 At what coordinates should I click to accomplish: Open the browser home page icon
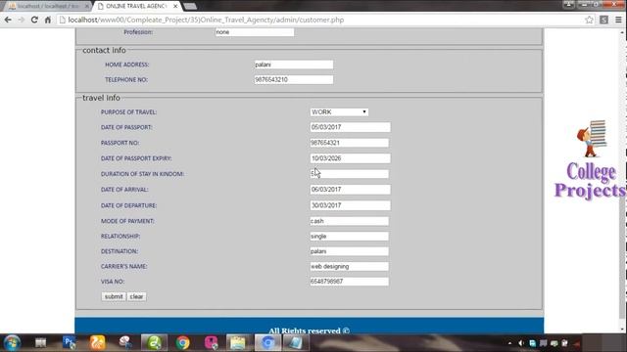[x=48, y=20]
